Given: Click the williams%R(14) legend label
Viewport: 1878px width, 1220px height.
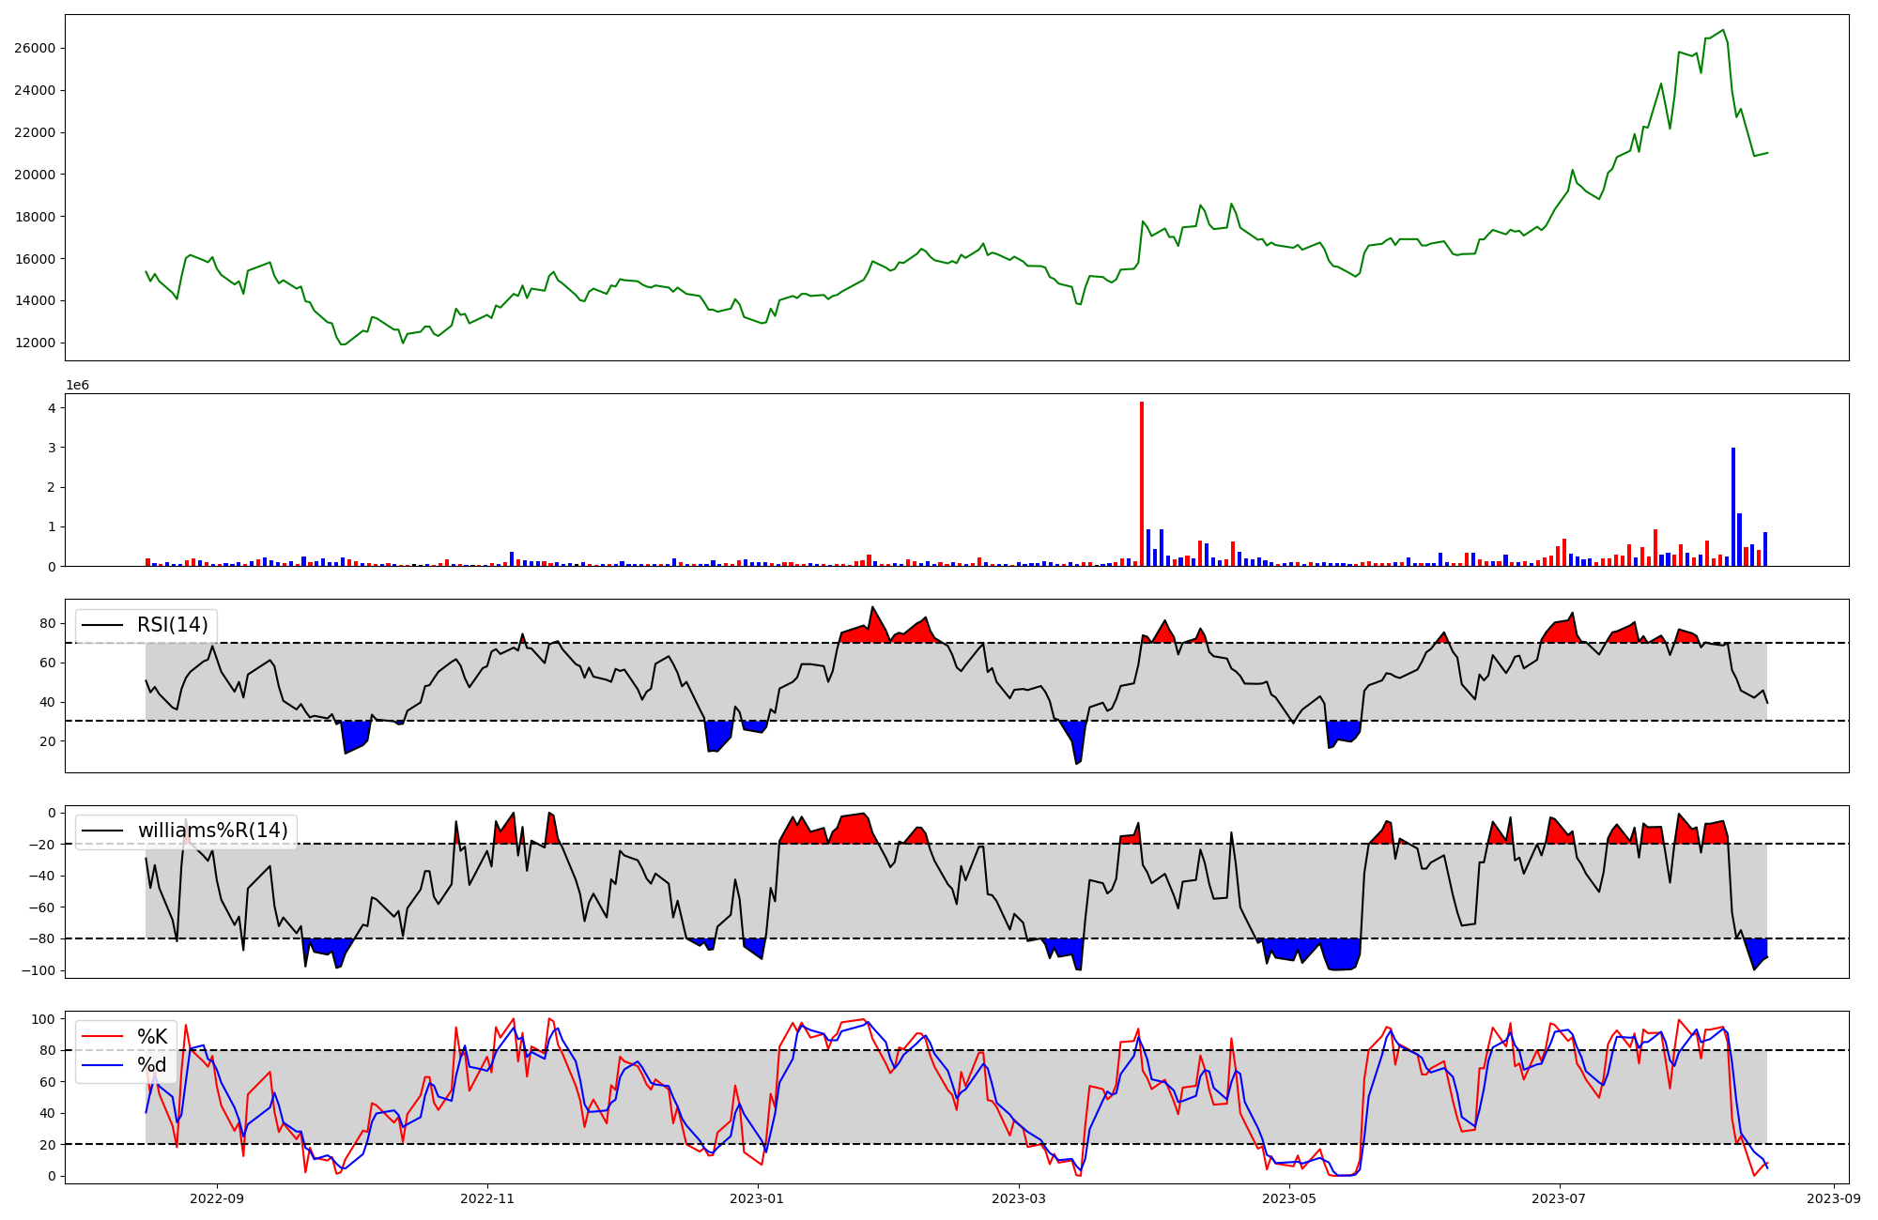Looking at the screenshot, I should pyautogui.click(x=212, y=831).
